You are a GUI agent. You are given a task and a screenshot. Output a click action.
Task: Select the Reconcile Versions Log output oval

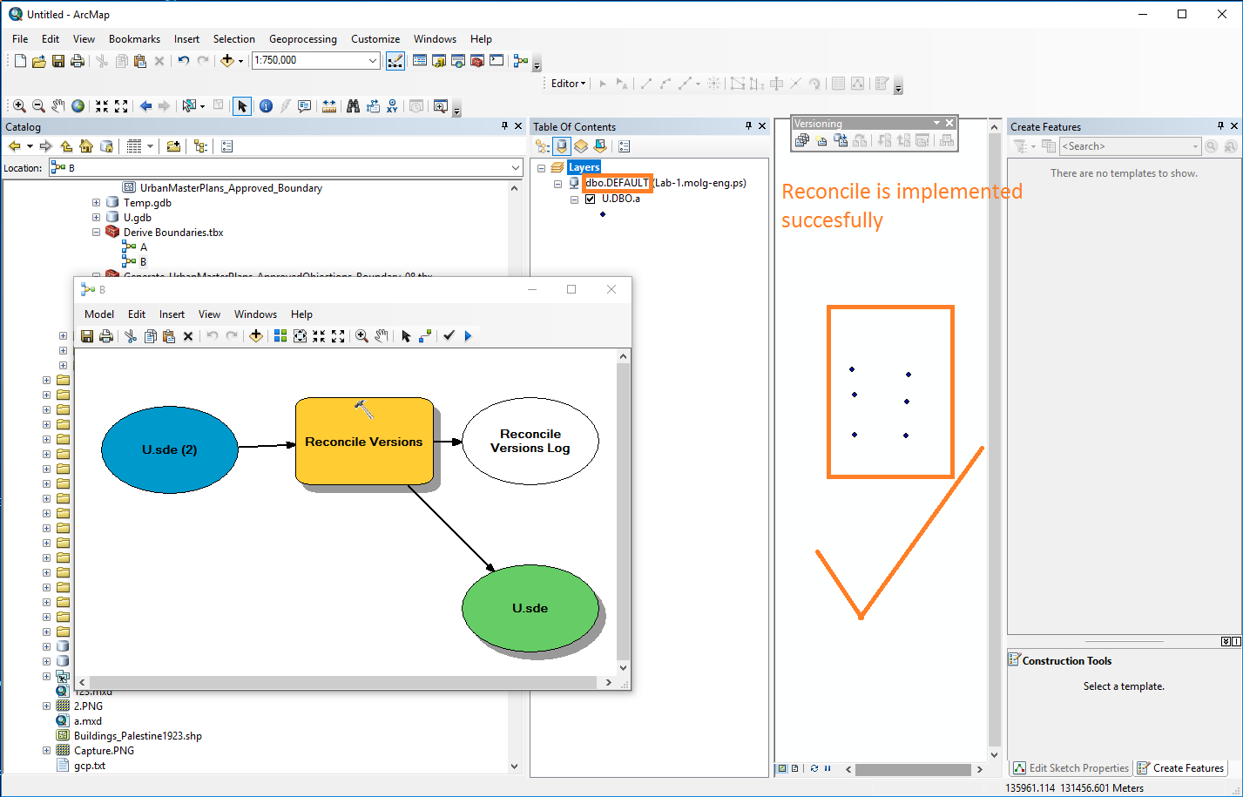coord(530,441)
